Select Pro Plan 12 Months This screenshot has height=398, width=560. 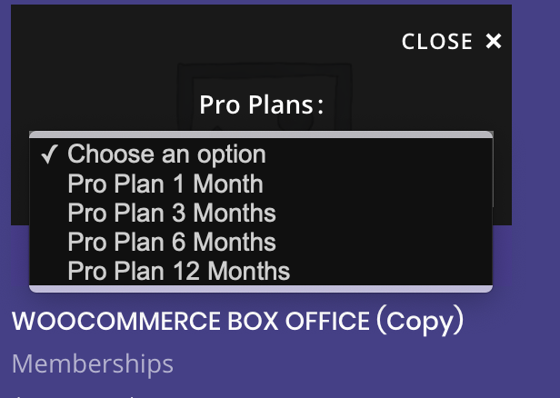click(179, 271)
